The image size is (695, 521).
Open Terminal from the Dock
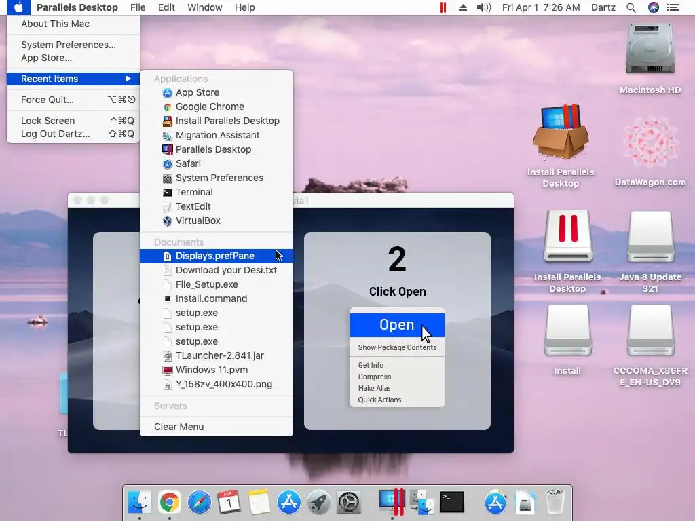pyautogui.click(x=451, y=502)
